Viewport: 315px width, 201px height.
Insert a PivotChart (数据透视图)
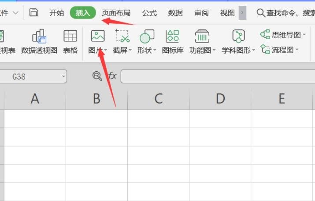pyautogui.click(x=39, y=36)
